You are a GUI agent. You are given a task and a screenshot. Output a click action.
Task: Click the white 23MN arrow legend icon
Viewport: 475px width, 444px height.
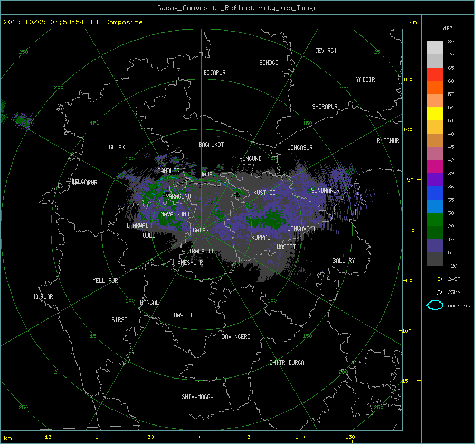coord(435,292)
